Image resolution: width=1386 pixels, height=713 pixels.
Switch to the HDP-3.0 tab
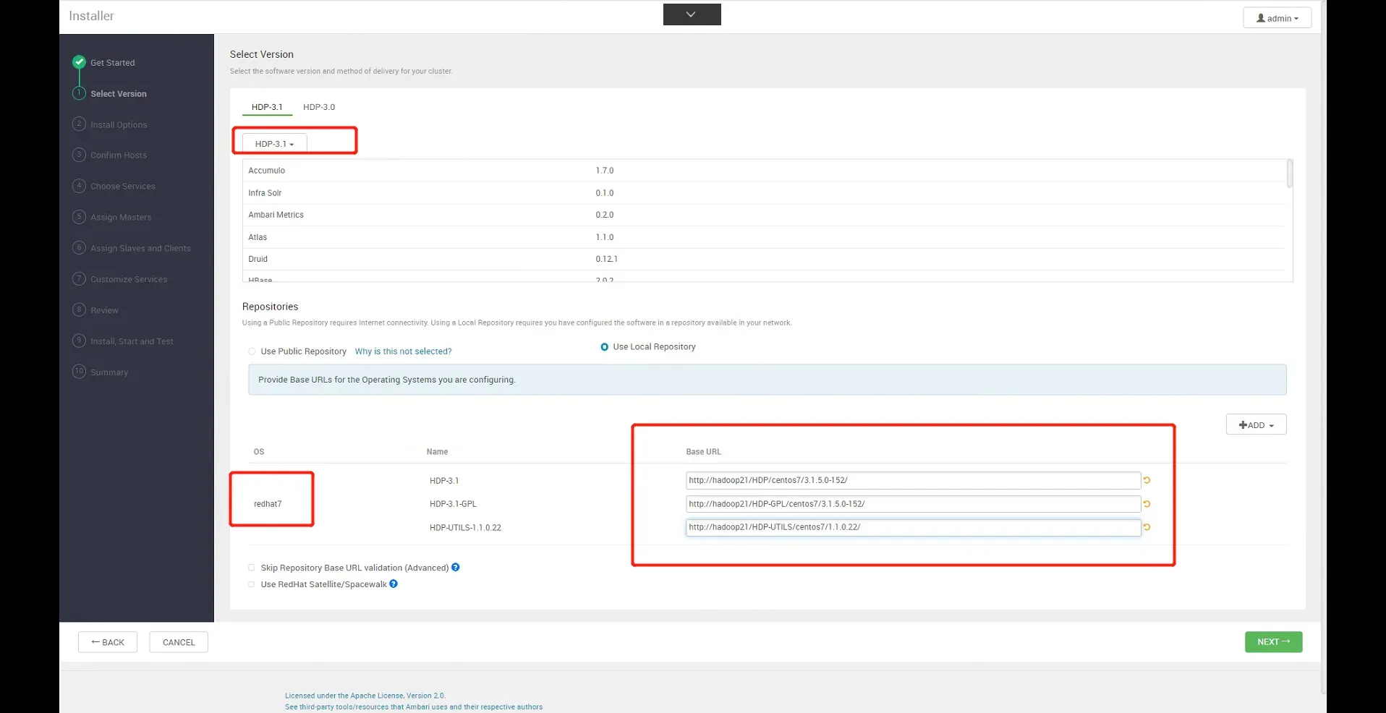tap(319, 107)
